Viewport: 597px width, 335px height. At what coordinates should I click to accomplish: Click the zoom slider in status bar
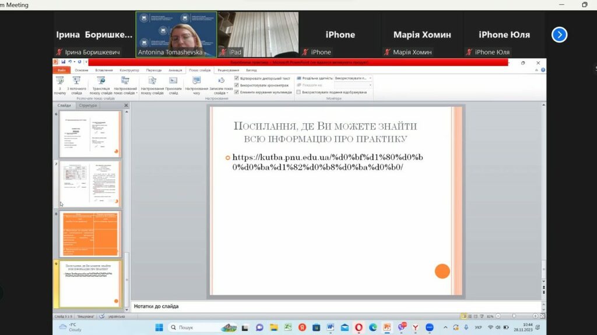pos(513,316)
